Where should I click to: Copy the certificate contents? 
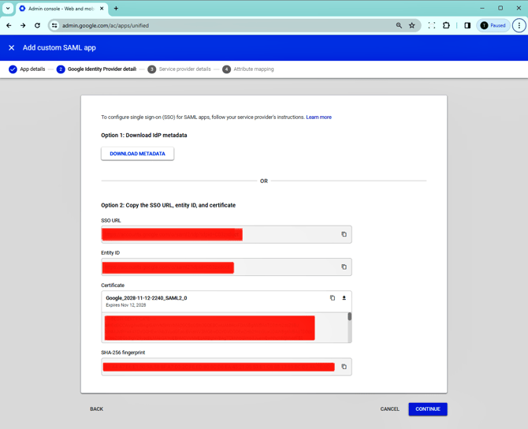[x=333, y=298]
